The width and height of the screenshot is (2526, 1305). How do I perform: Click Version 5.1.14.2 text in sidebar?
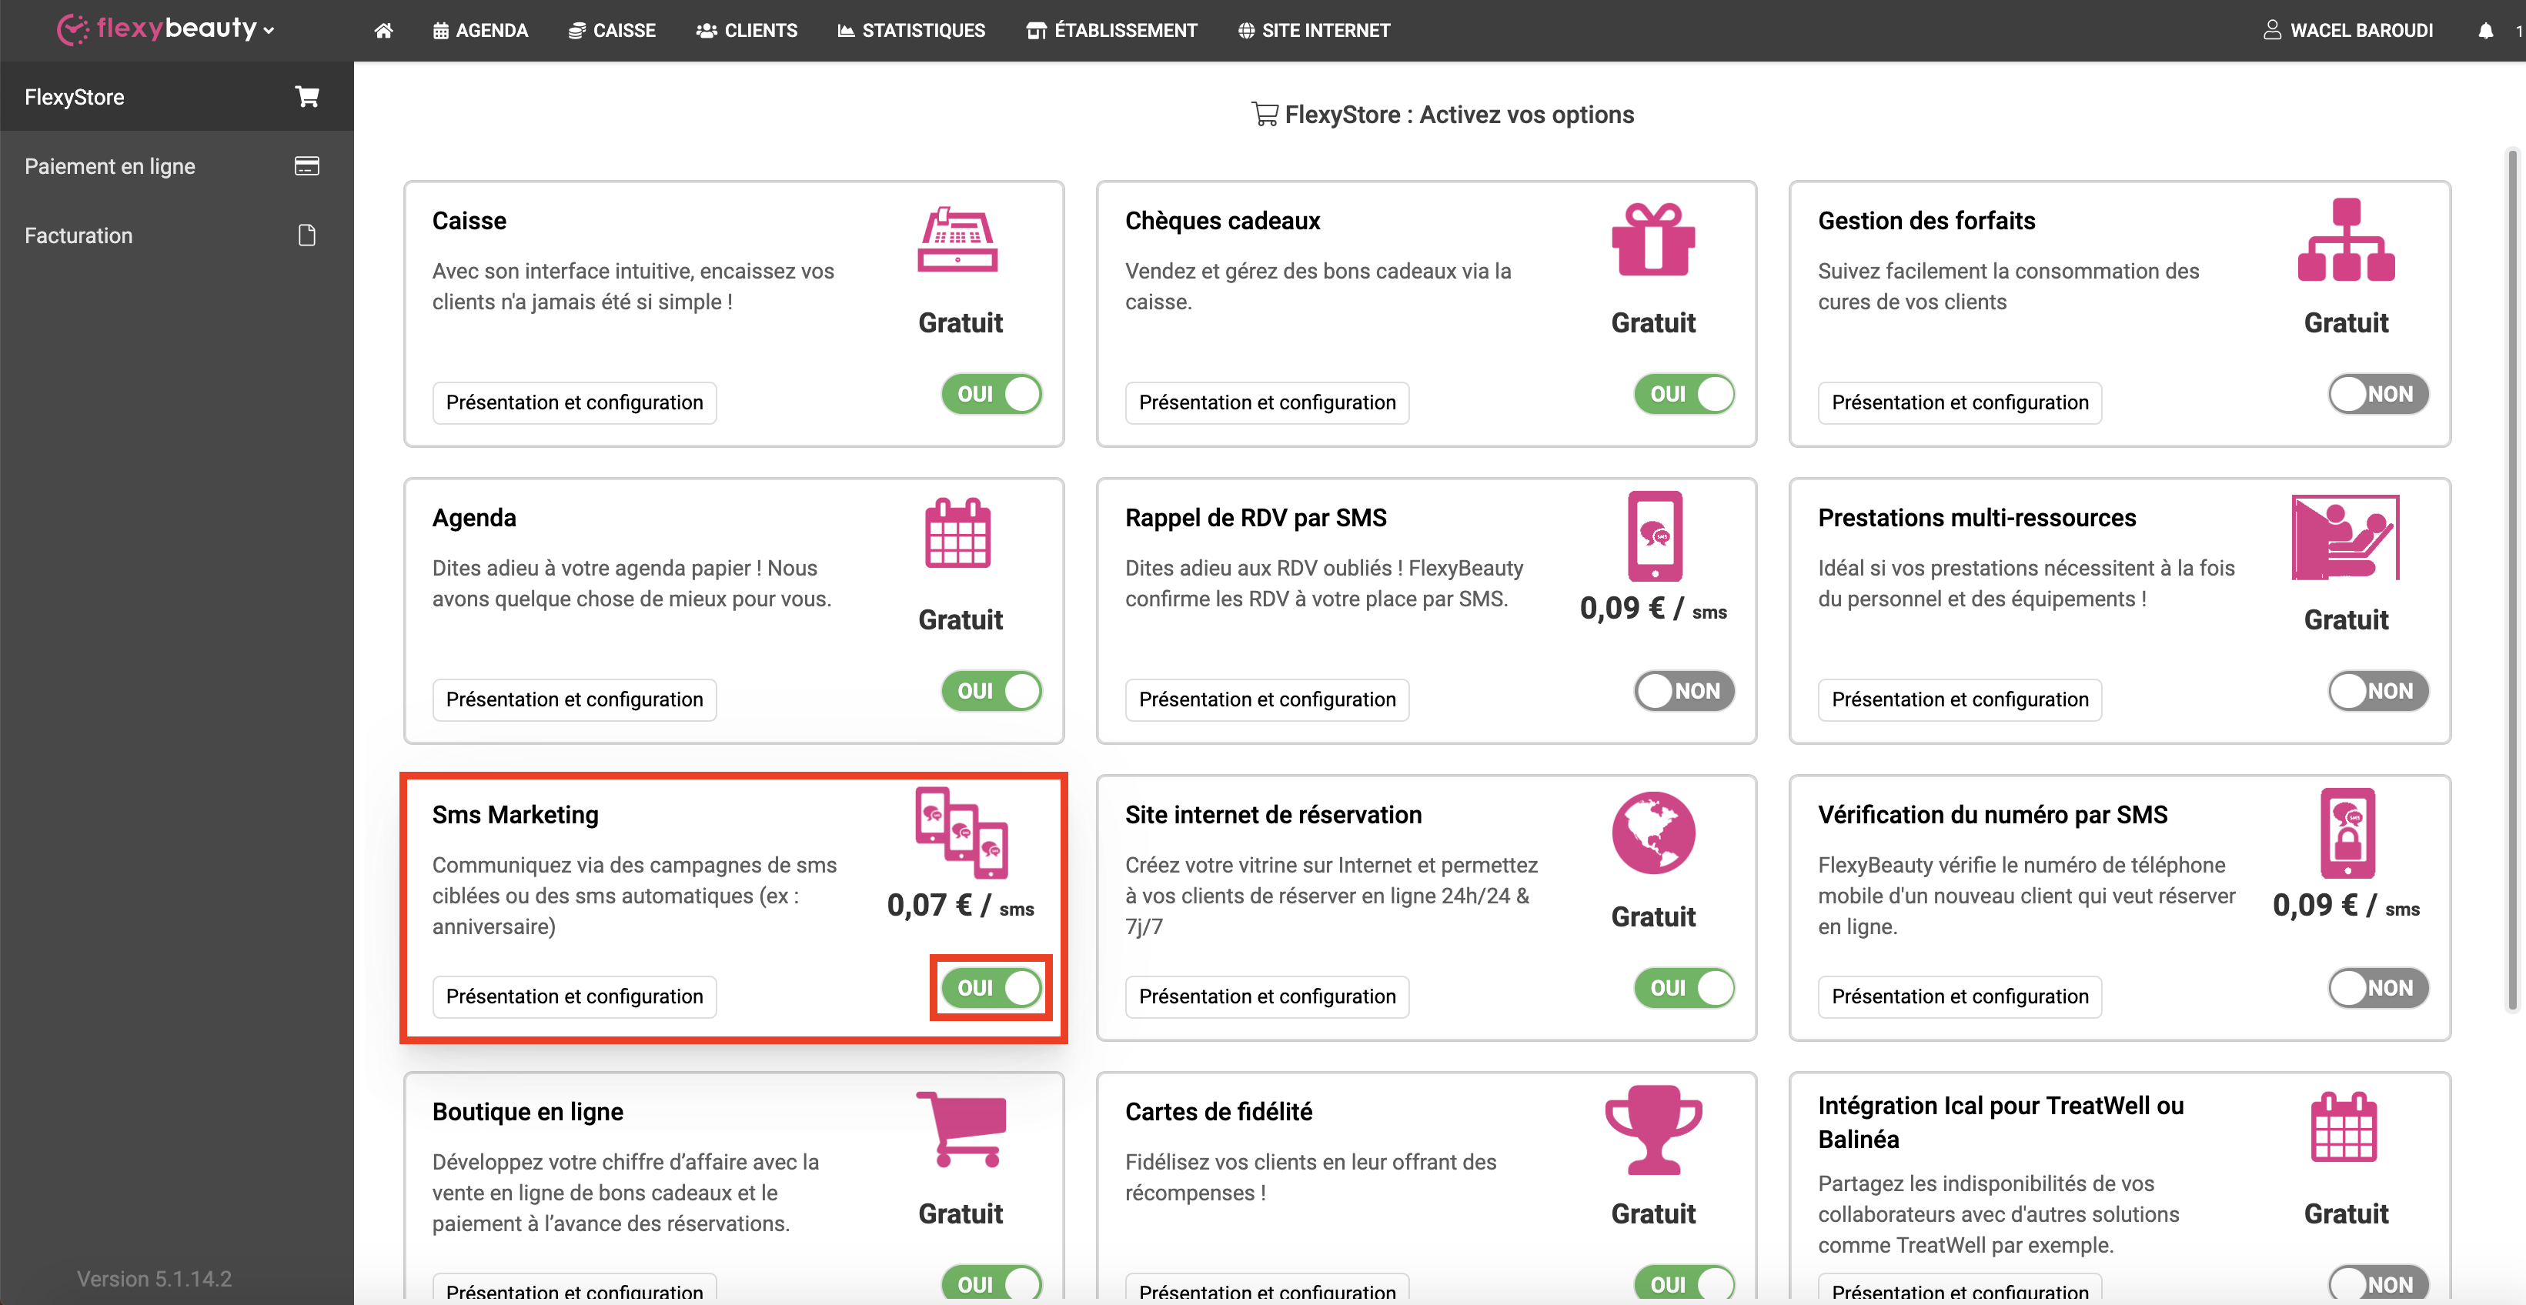coord(154,1279)
